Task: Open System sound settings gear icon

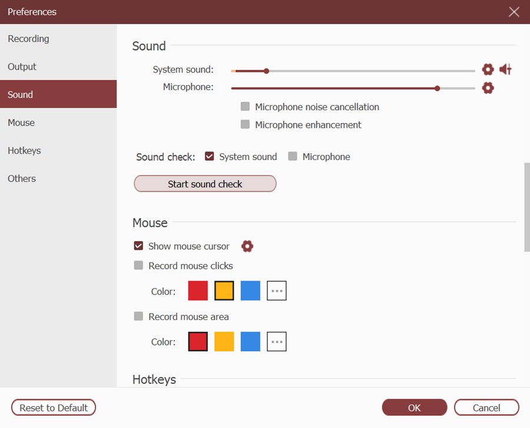Action: pos(488,69)
